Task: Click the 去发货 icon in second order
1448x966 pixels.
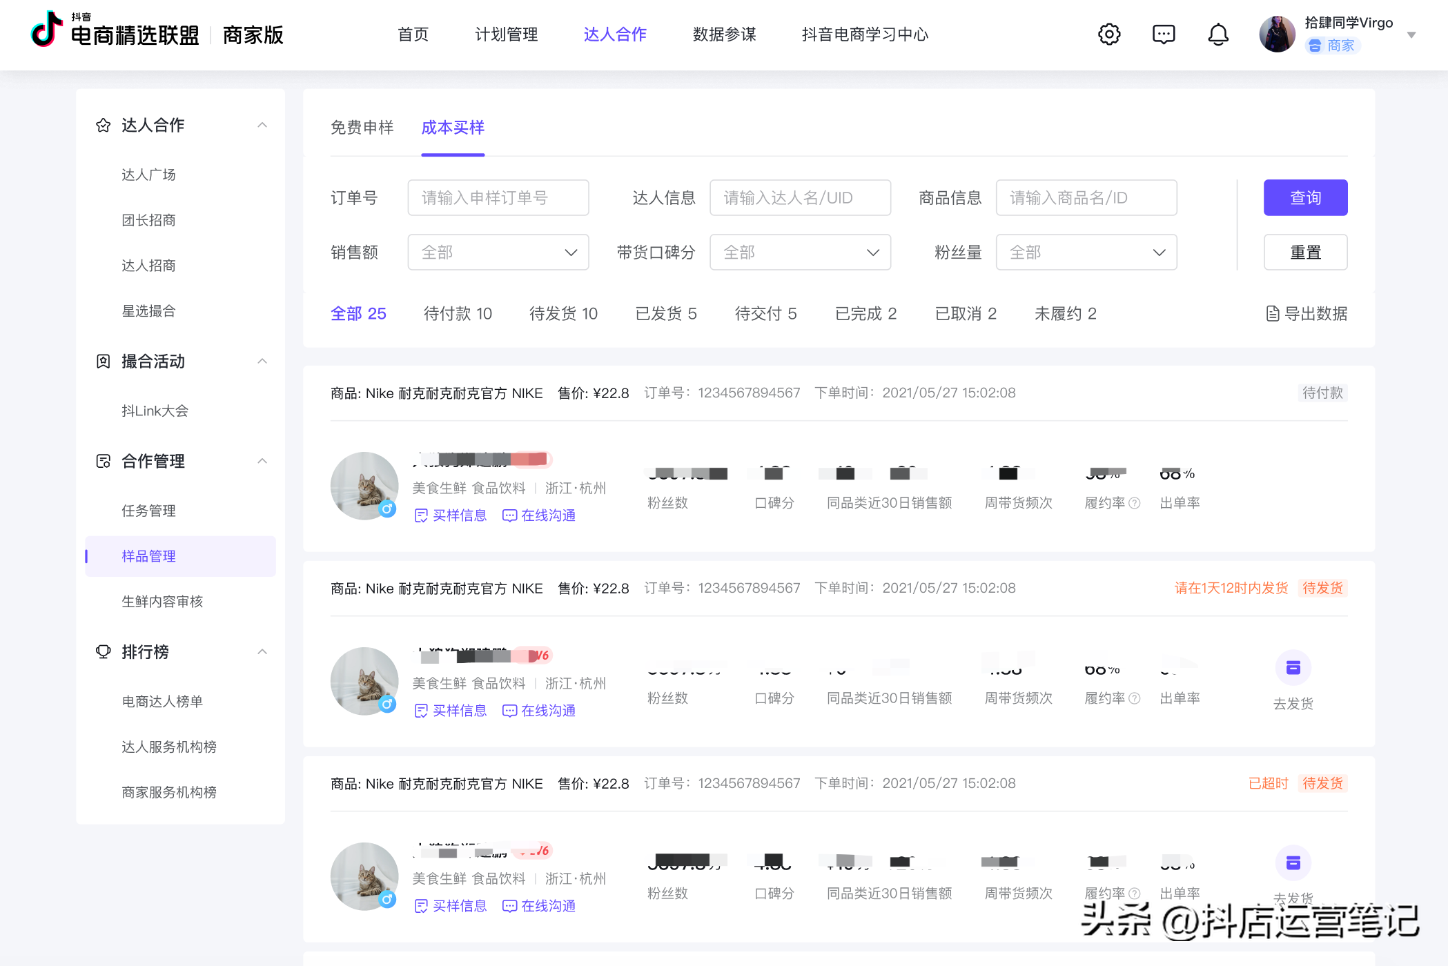Action: tap(1293, 667)
